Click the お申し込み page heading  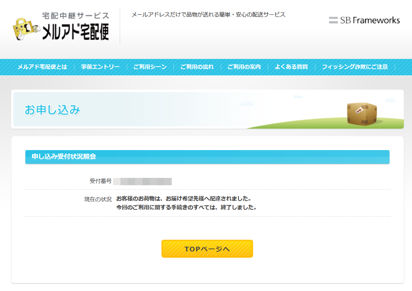point(52,110)
